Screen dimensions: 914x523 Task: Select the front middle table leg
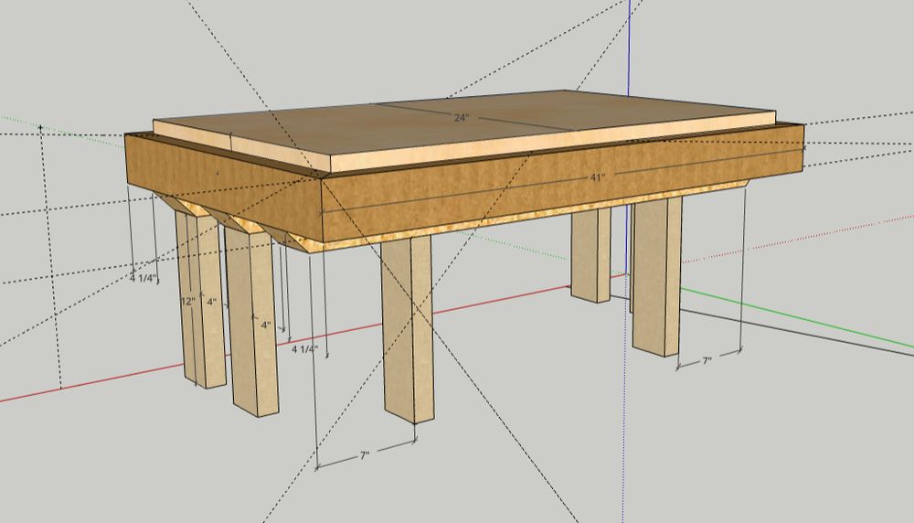point(408,329)
